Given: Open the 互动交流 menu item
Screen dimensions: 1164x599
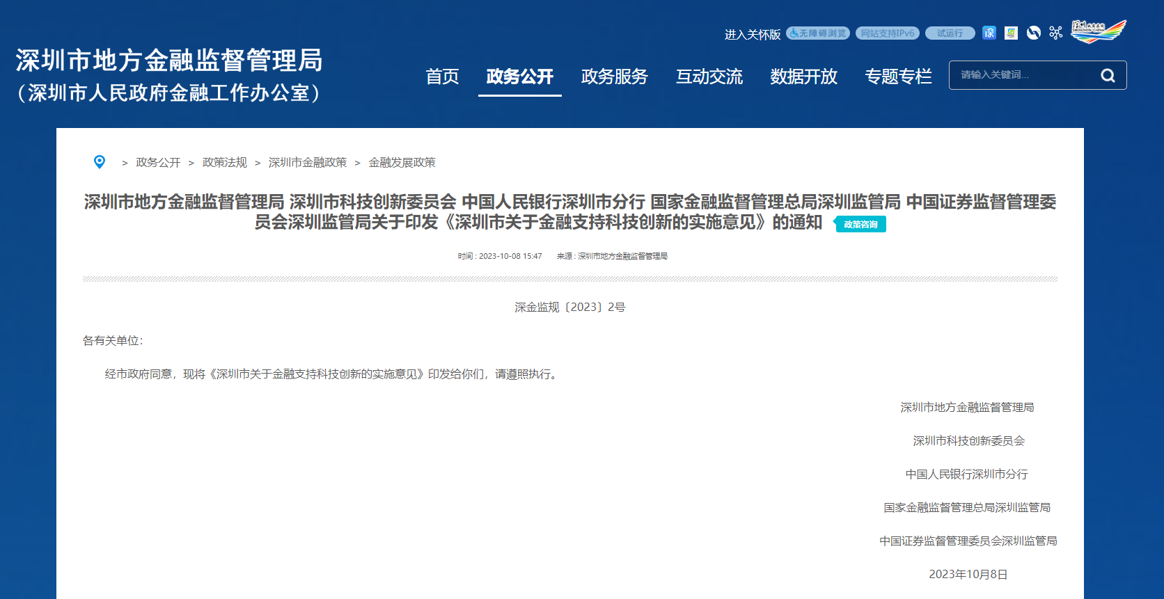Looking at the screenshot, I should coord(709,77).
